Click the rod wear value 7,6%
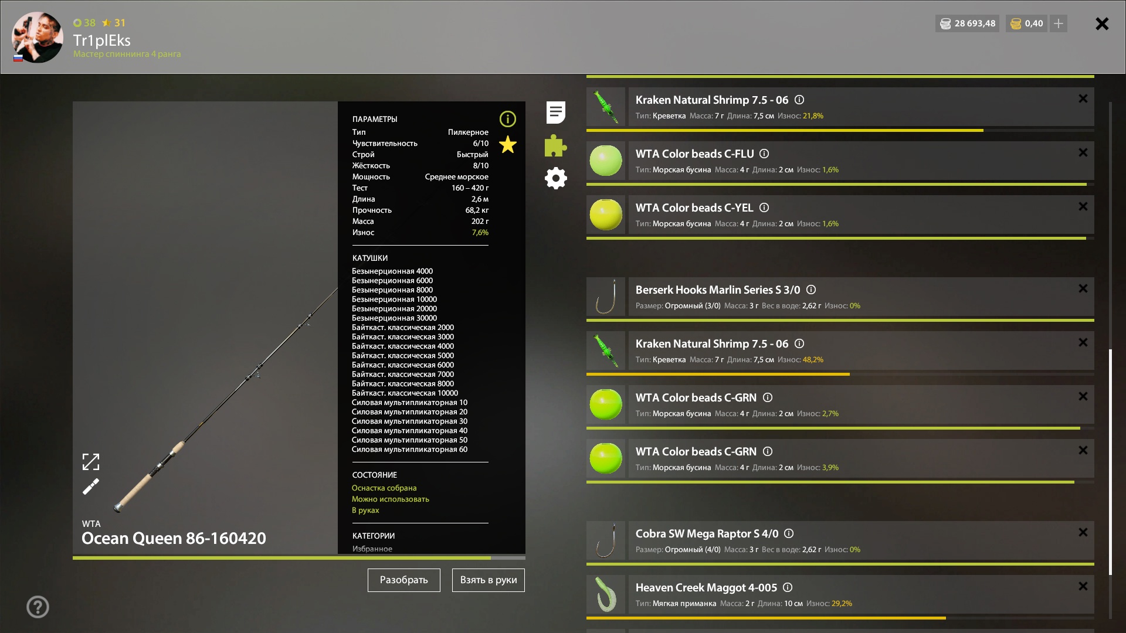 point(480,232)
